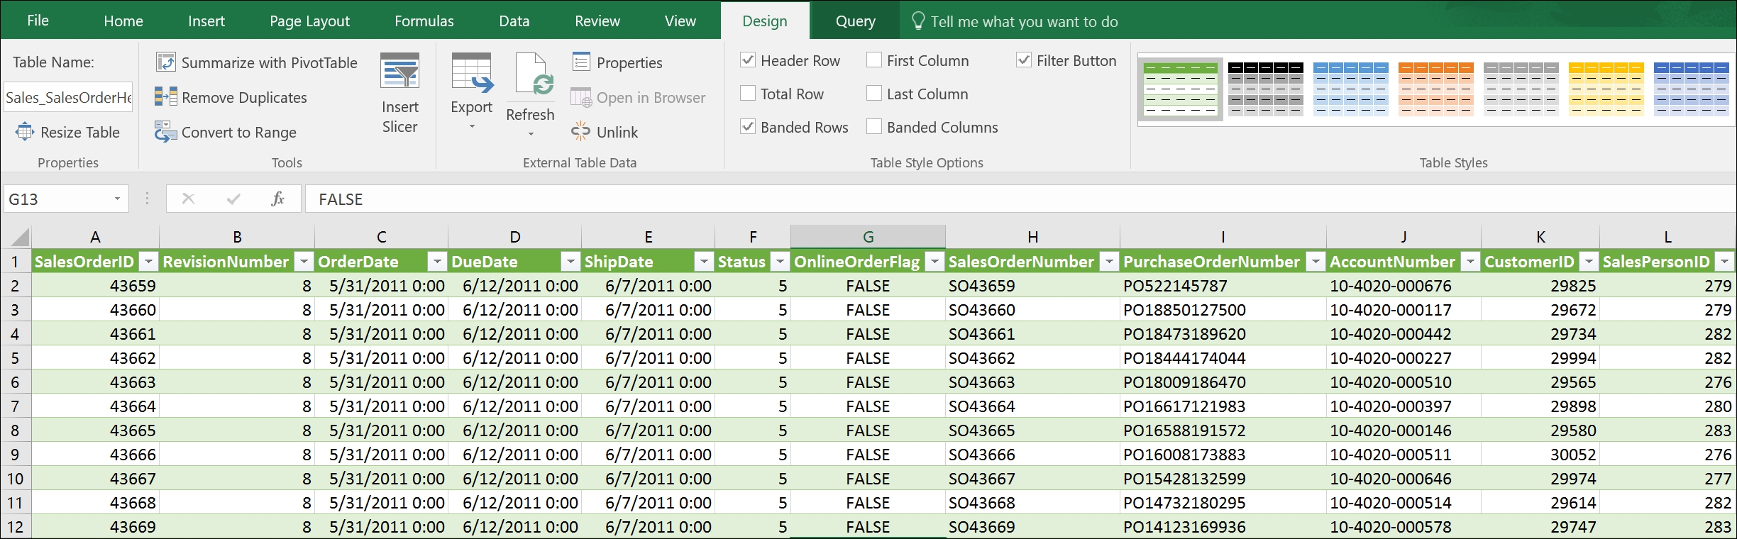Click the Summarize with PivotTable icon

(165, 62)
